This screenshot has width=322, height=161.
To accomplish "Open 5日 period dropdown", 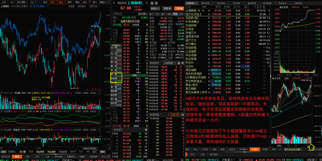I will click(12, 2).
